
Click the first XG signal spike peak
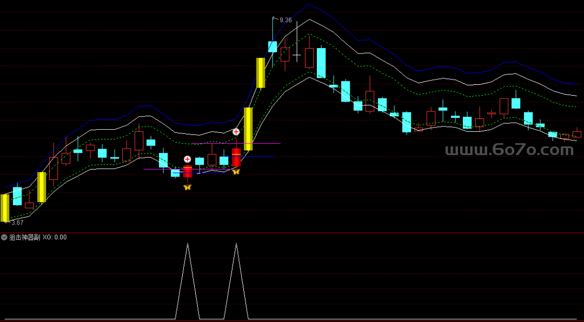pos(188,244)
